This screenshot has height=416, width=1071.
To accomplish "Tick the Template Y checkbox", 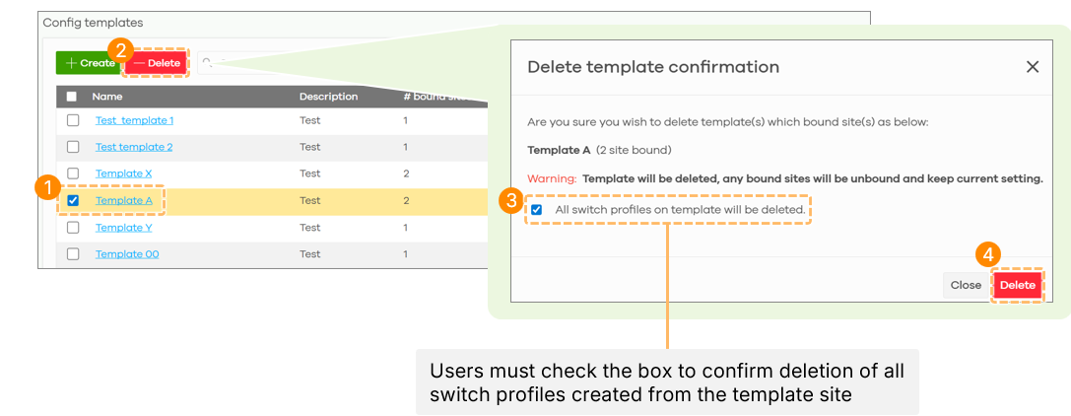I will tap(73, 228).
